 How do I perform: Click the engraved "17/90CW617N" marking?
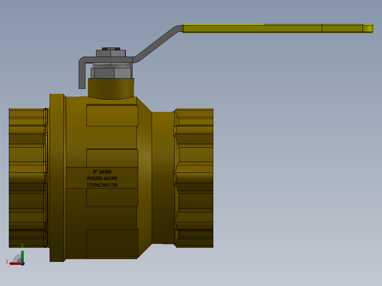click(102, 185)
